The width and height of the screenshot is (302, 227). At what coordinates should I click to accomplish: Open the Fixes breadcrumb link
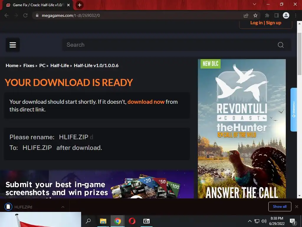[x=29, y=65]
